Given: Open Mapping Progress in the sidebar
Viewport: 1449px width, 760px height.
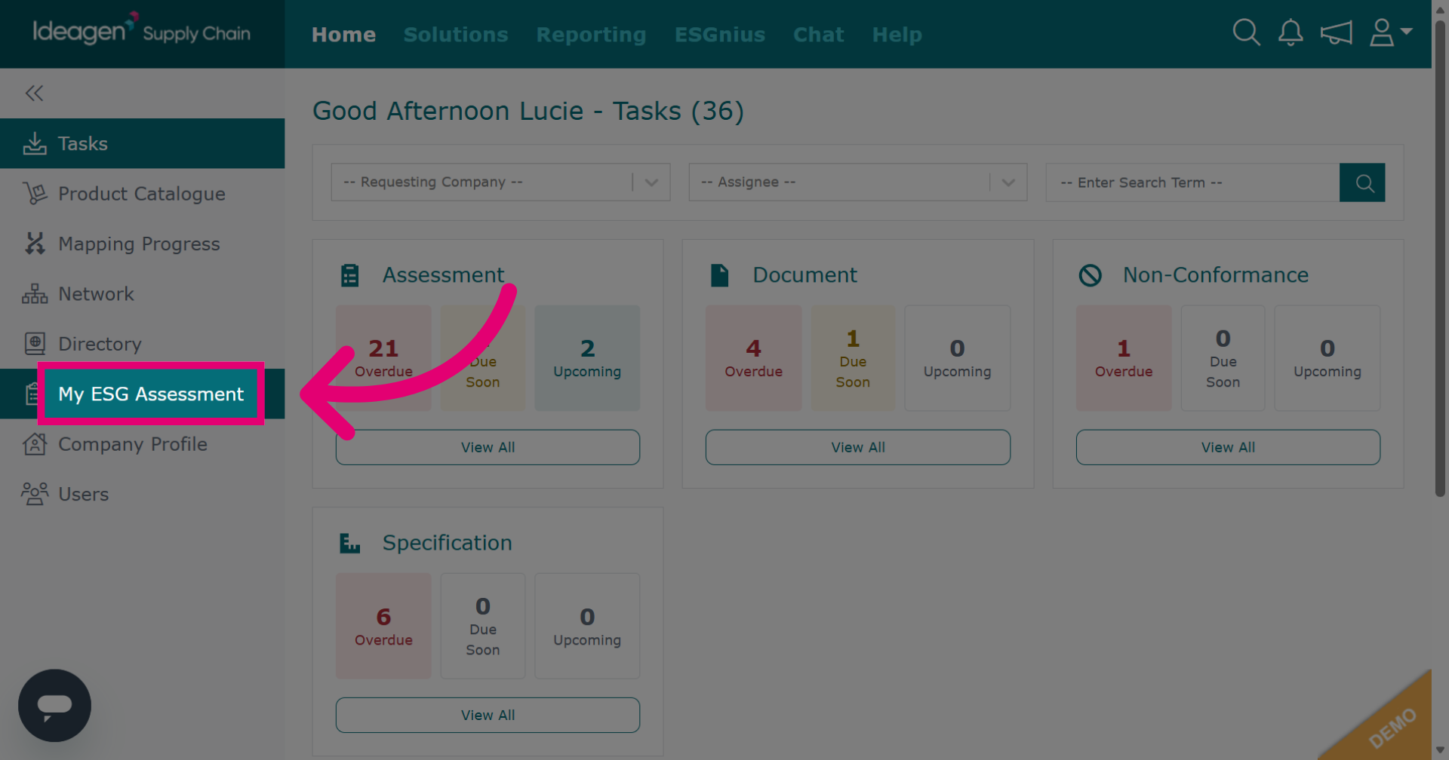Looking at the screenshot, I should pyautogui.click(x=142, y=244).
